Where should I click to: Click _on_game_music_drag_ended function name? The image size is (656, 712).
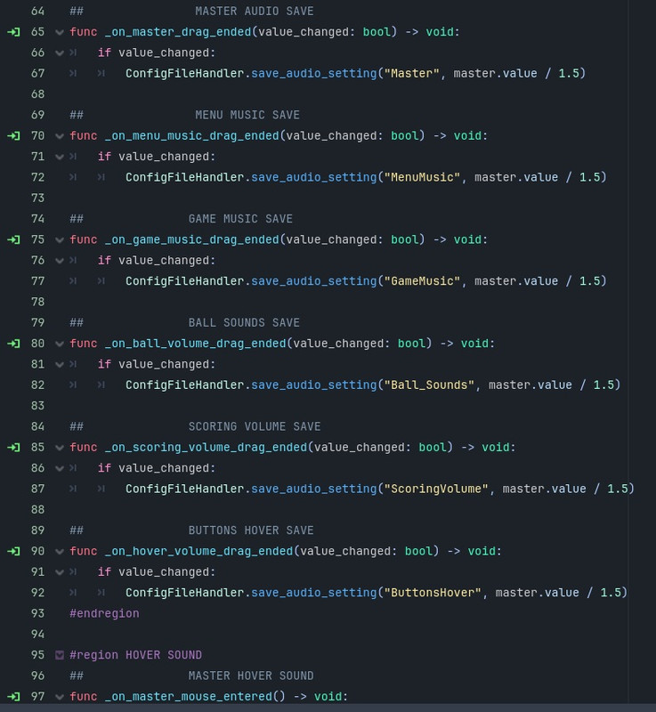point(192,239)
